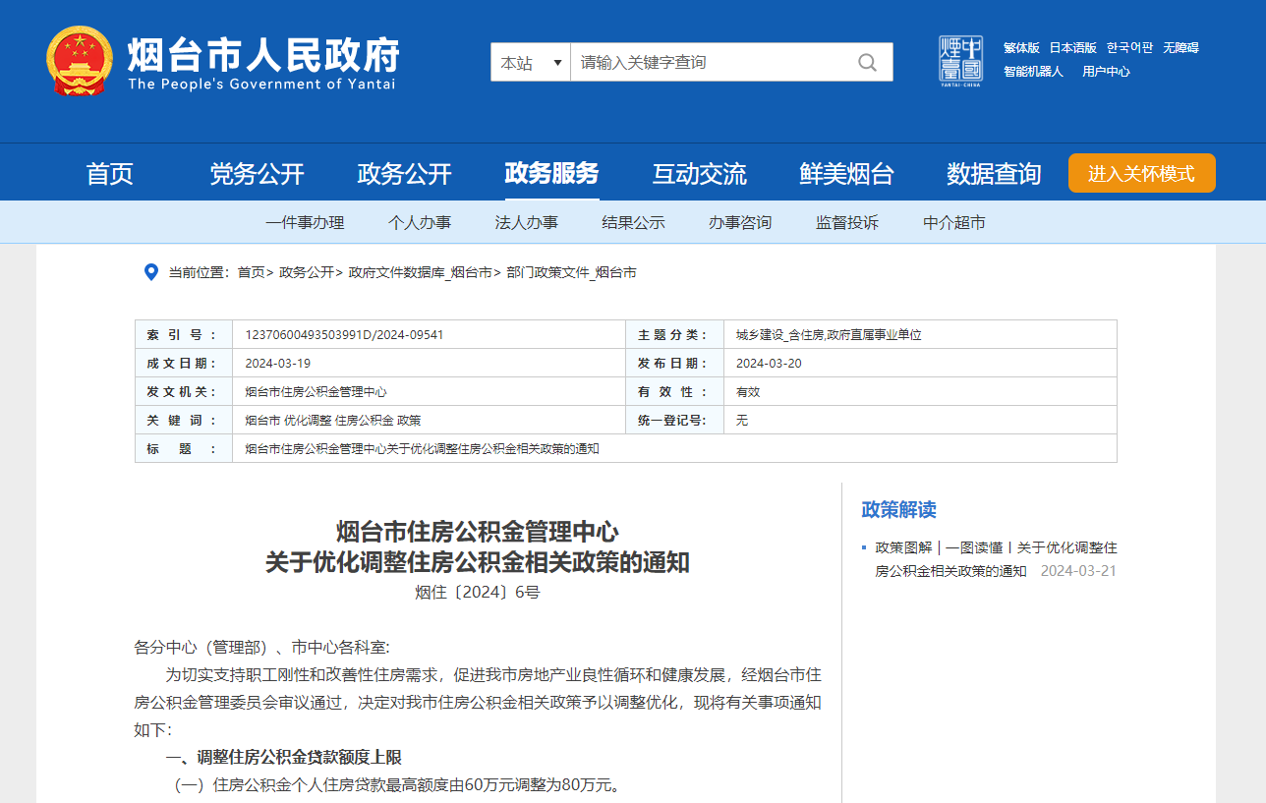Open the 本站 search scope dropdown

[x=531, y=63]
